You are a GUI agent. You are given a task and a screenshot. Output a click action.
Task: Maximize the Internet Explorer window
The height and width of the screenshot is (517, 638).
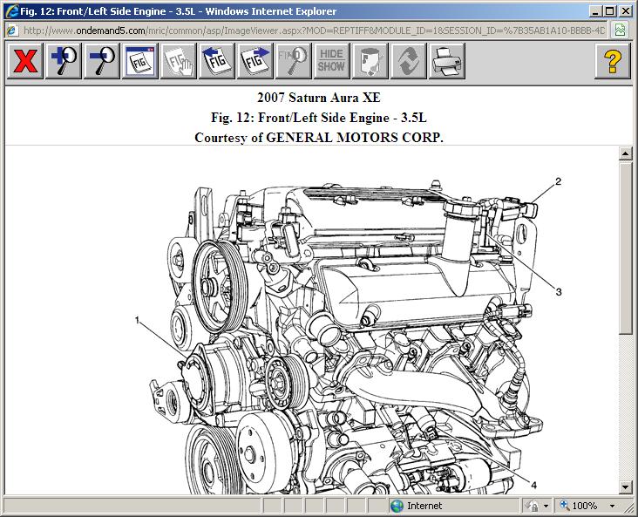(x=610, y=11)
